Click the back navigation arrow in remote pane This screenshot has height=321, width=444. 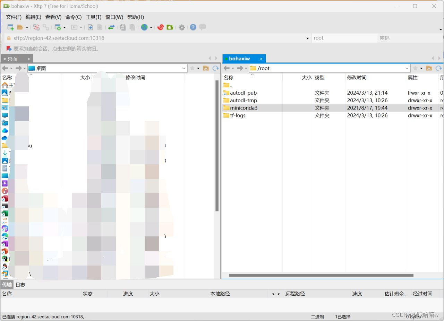227,68
